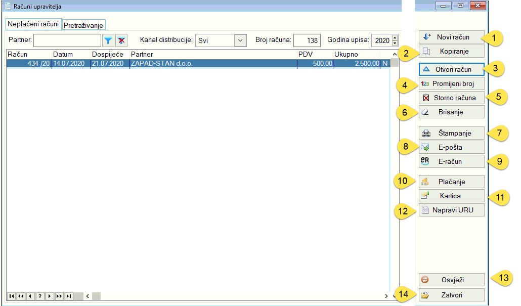The width and height of the screenshot is (521, 306).
Task: Click in the Partner text field
Action: [67, 40]
